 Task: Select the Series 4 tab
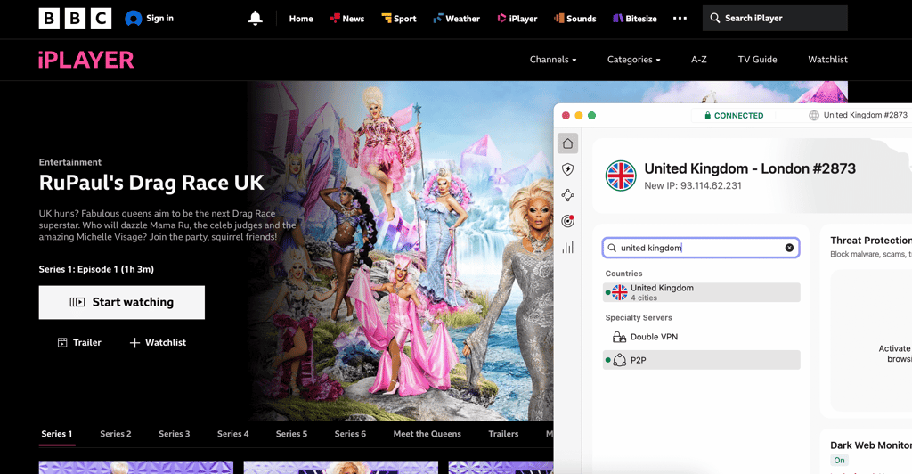point(233,434)
